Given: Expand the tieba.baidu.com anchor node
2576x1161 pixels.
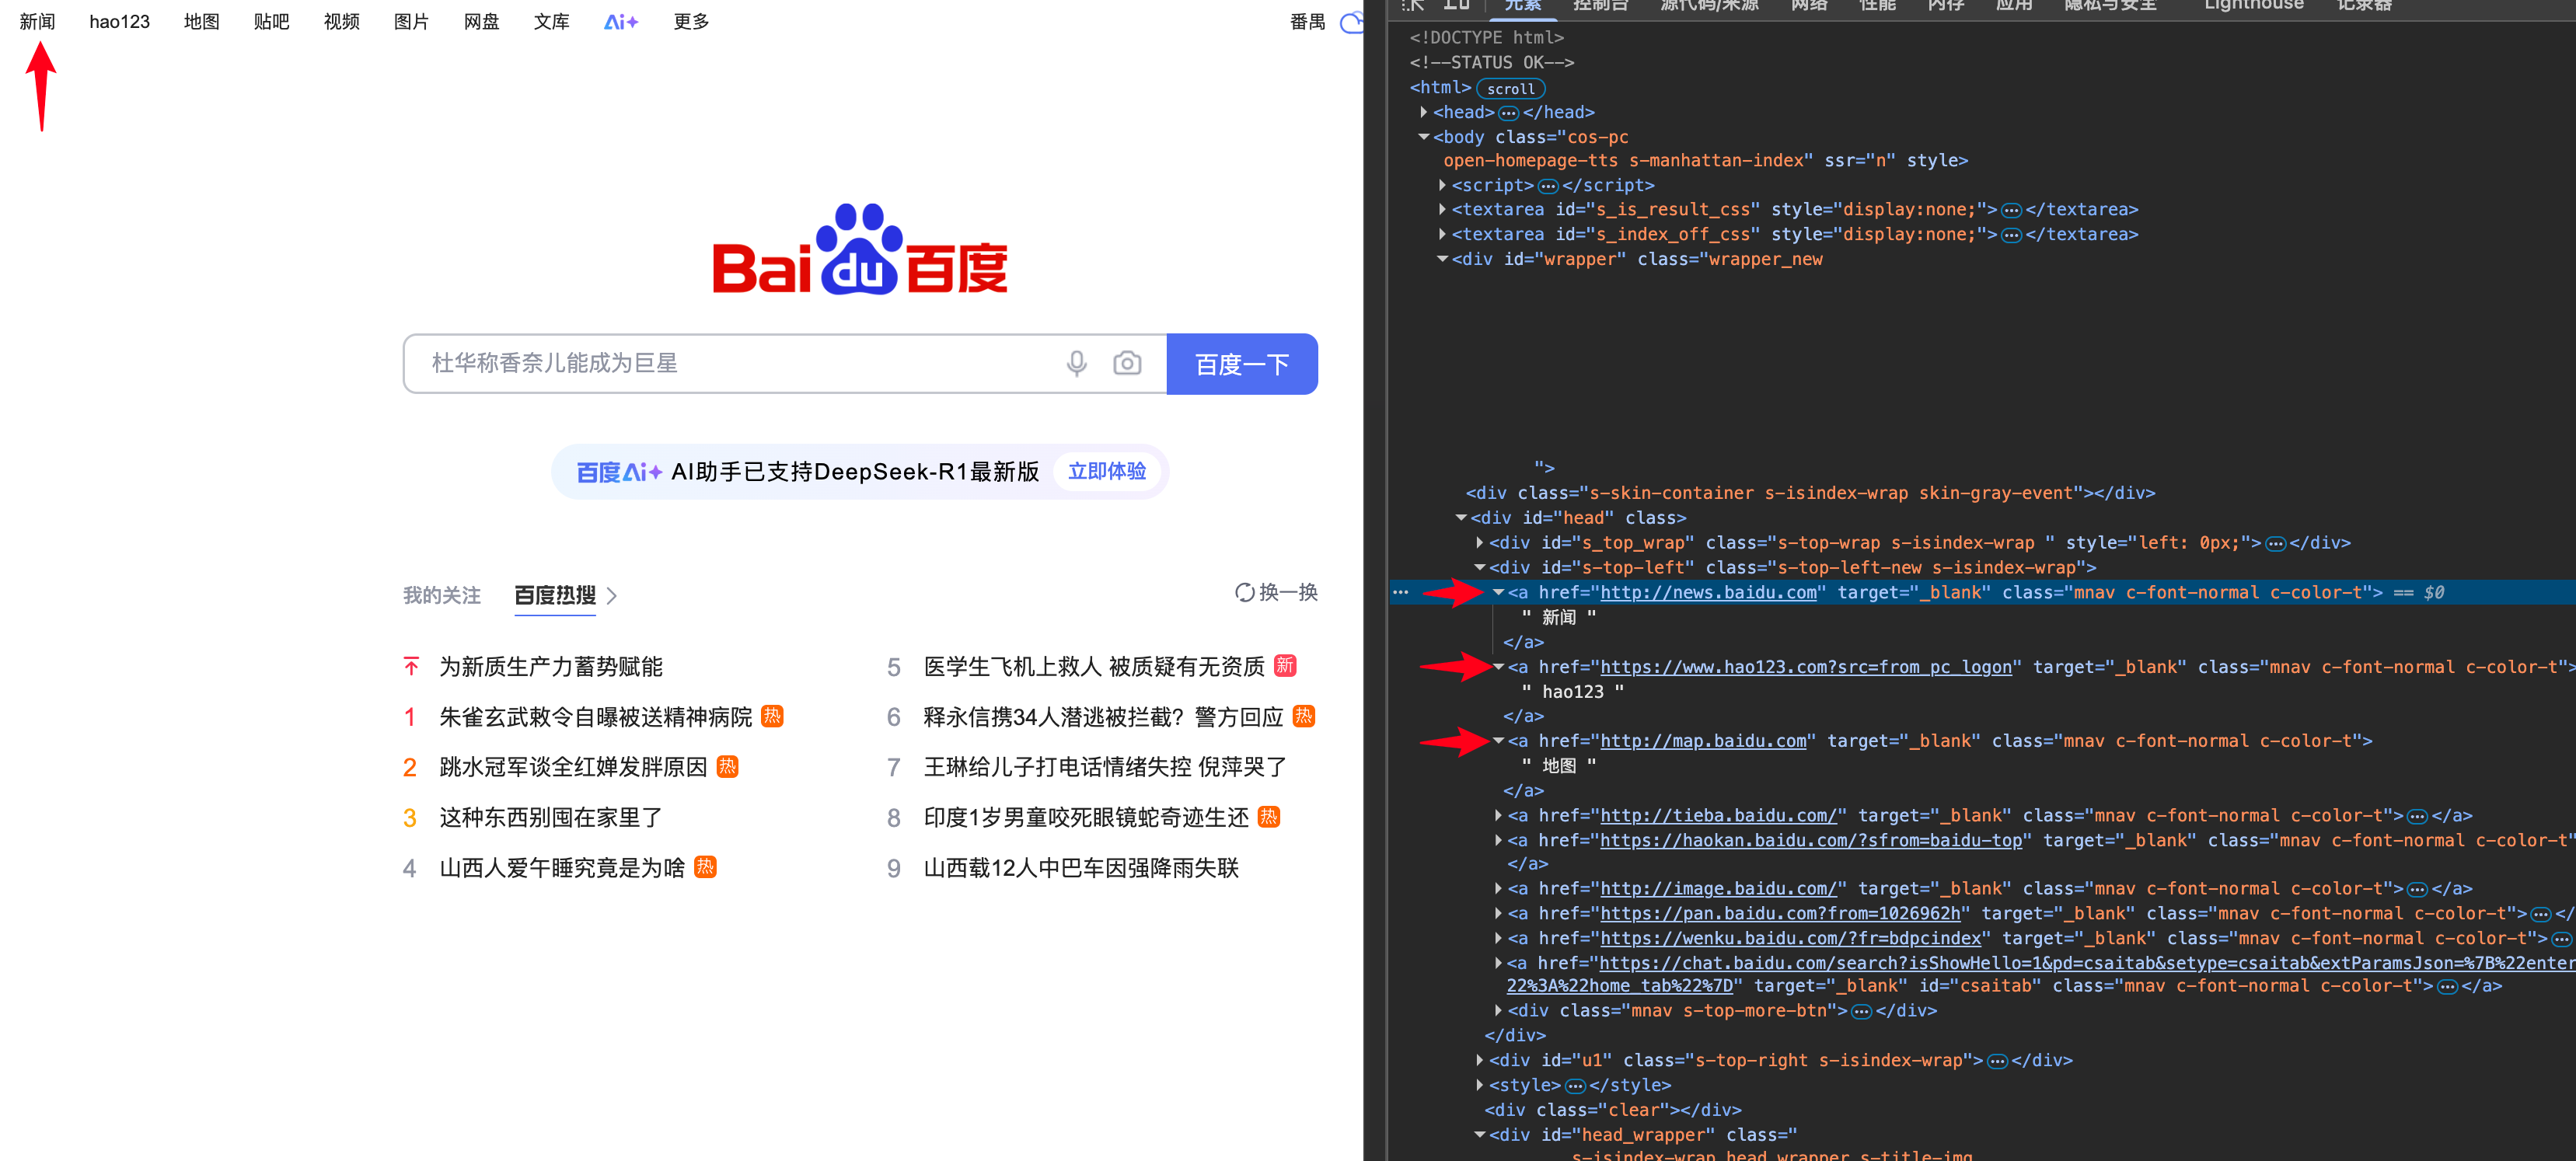Looking at the screenshot, I should tap(1498, 816).
